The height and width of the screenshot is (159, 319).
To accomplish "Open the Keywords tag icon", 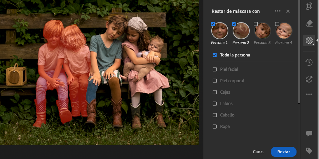I will 309,150.
